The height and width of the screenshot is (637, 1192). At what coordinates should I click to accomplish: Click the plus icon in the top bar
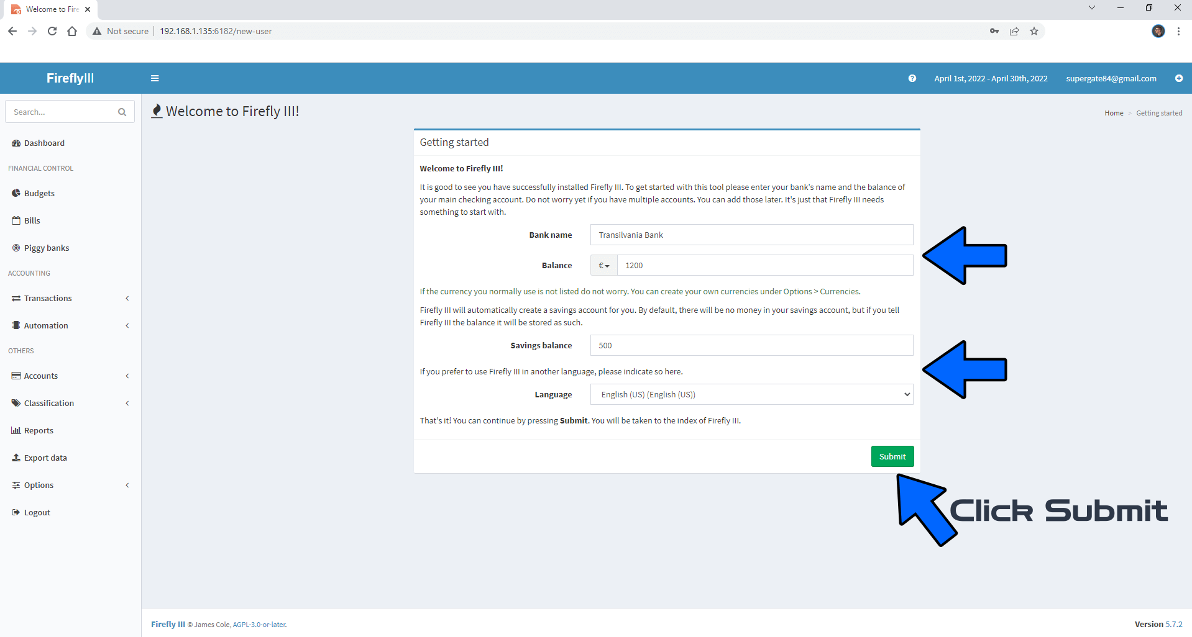(x=1178, y=79)
